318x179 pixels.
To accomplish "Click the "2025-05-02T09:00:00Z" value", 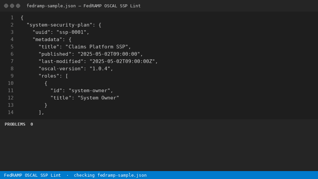I will click(x=122, y=62).
